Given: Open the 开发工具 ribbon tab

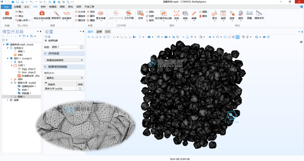Looking at the screenshot, I should (x=89, y=7).
